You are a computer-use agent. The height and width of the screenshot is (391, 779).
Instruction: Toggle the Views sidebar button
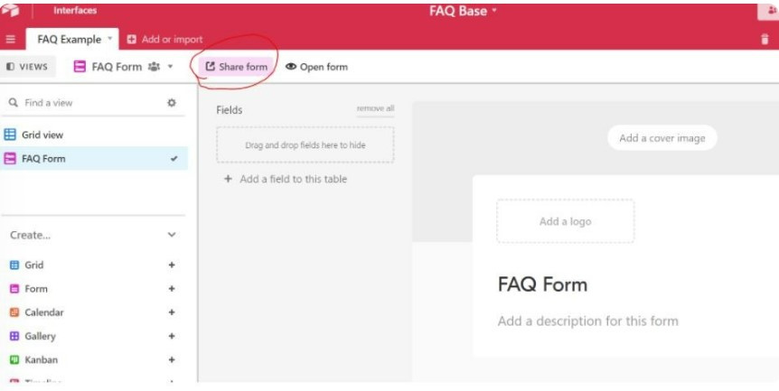click(27, 67)
